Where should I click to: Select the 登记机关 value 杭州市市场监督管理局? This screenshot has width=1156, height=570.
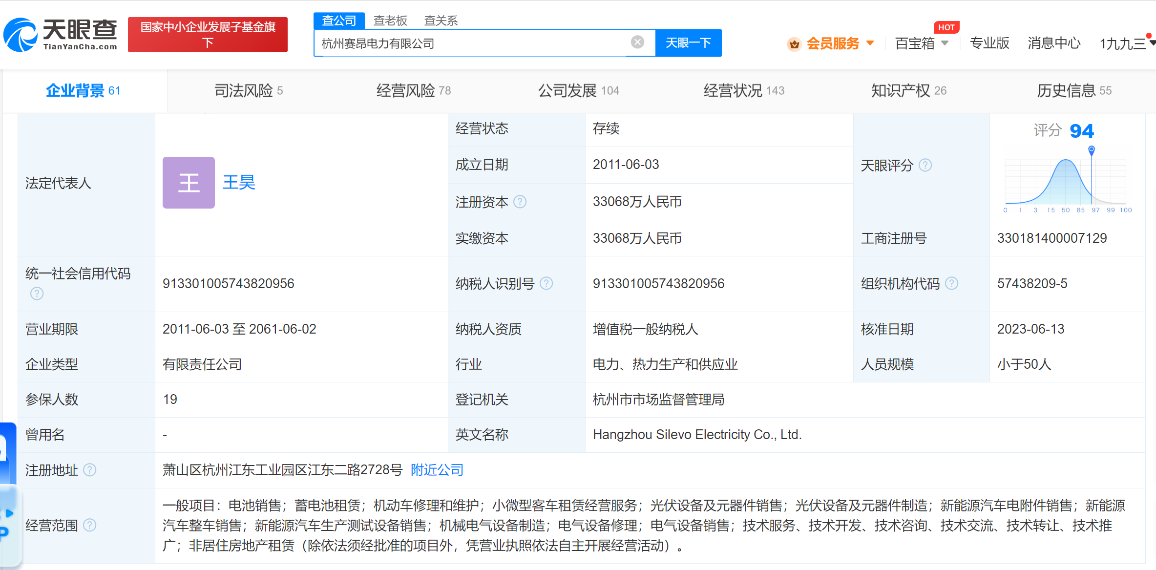pyautogui.click(x=658, y=400)
